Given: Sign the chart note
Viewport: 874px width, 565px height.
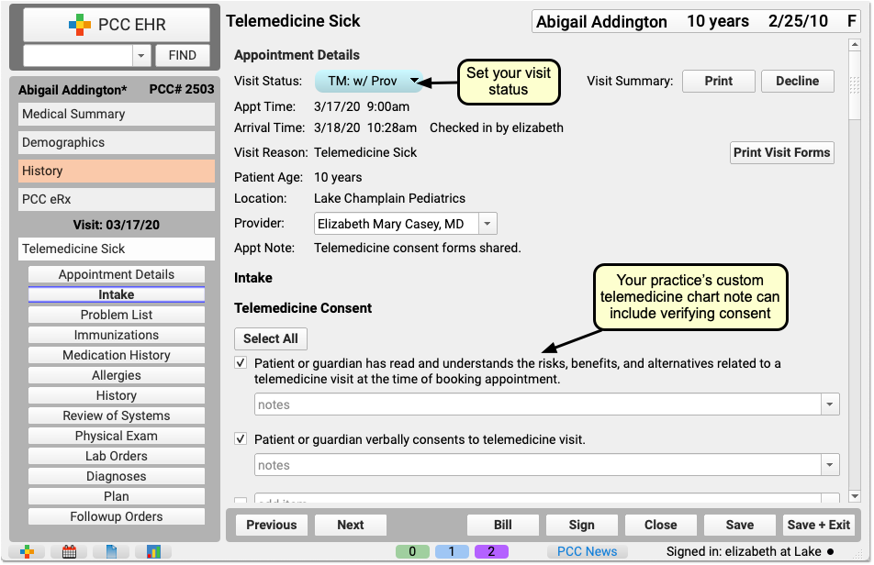Looking at the screenshot, I should coord(582,525).
